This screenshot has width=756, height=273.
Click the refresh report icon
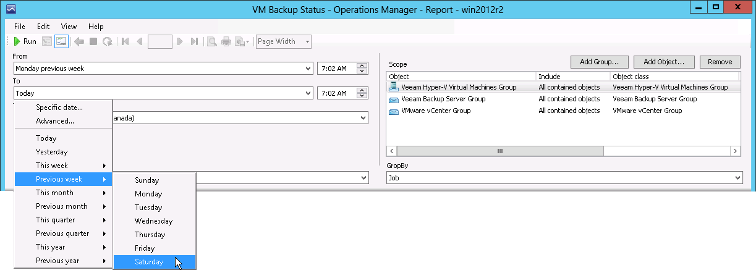pyautogui.click(x=108, y=41)
